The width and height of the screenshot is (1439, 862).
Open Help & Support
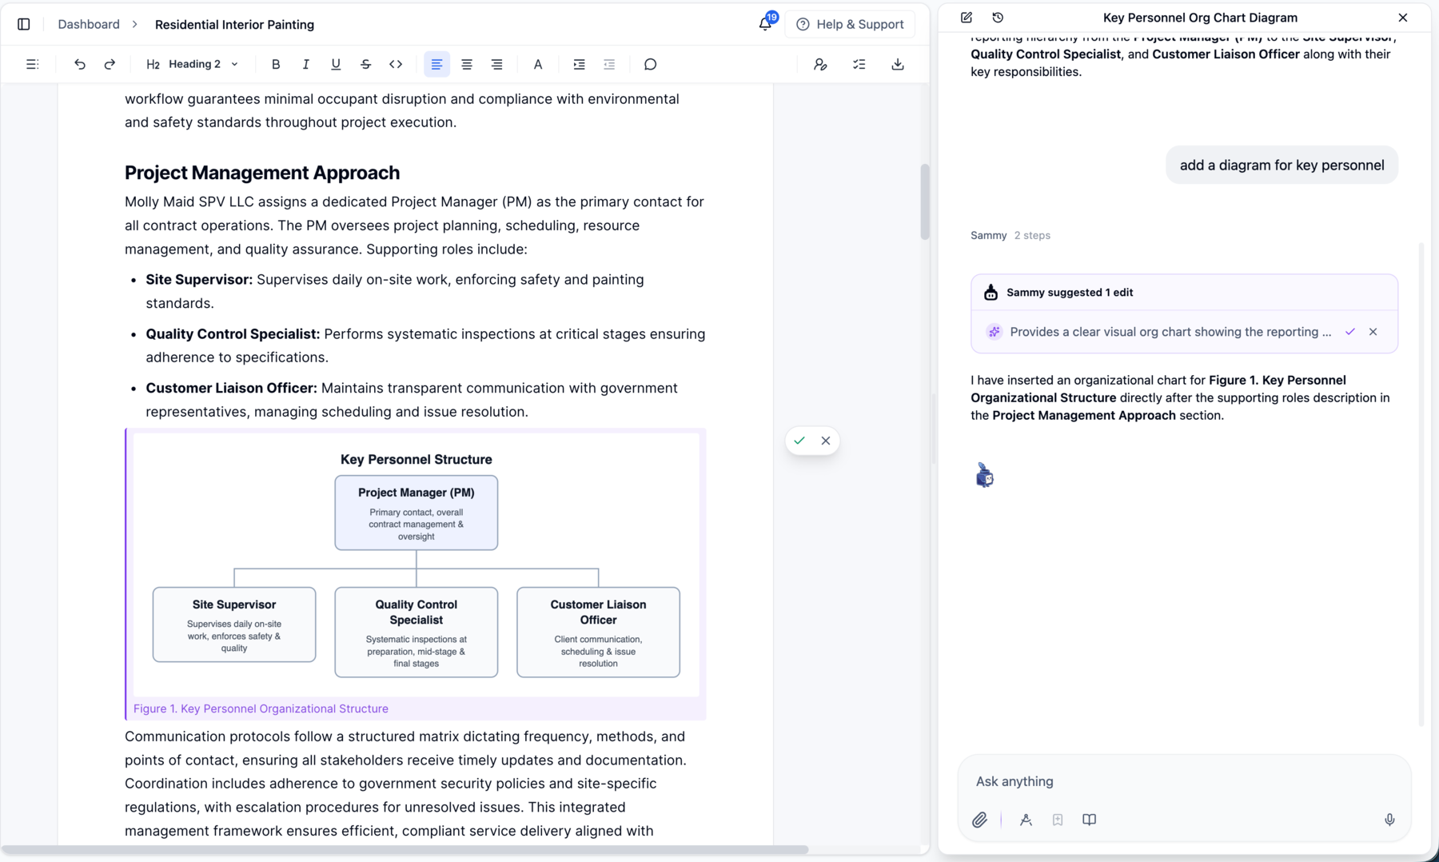(850, 24)
